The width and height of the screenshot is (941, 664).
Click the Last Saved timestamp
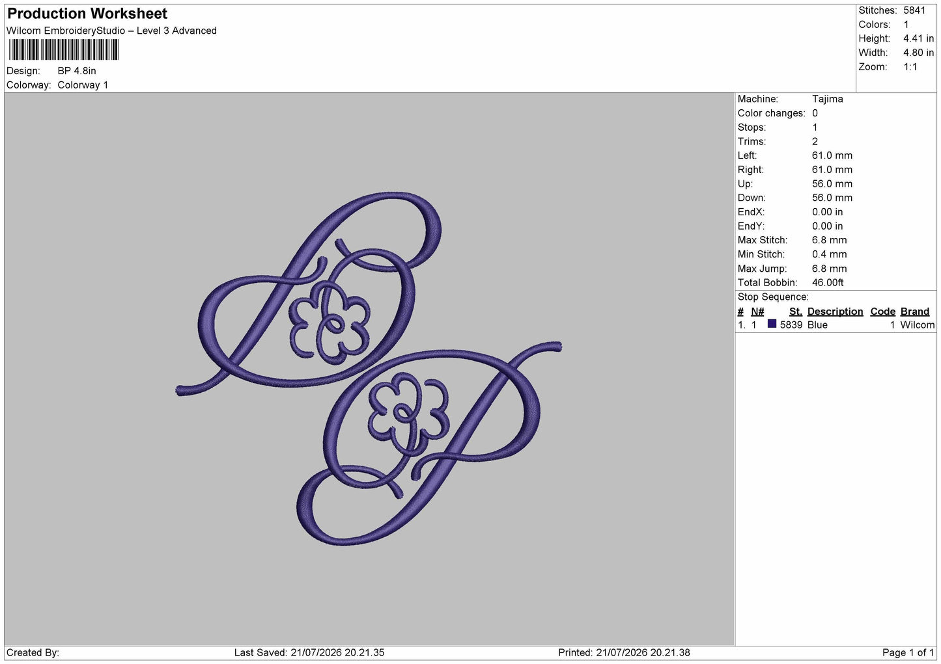(x=309, y=652)
